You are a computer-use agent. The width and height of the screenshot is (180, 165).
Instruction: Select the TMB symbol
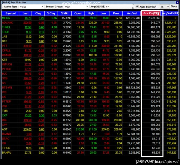point(5,111)
